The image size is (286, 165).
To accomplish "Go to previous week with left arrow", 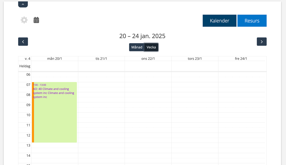I will tap(23, 42).
